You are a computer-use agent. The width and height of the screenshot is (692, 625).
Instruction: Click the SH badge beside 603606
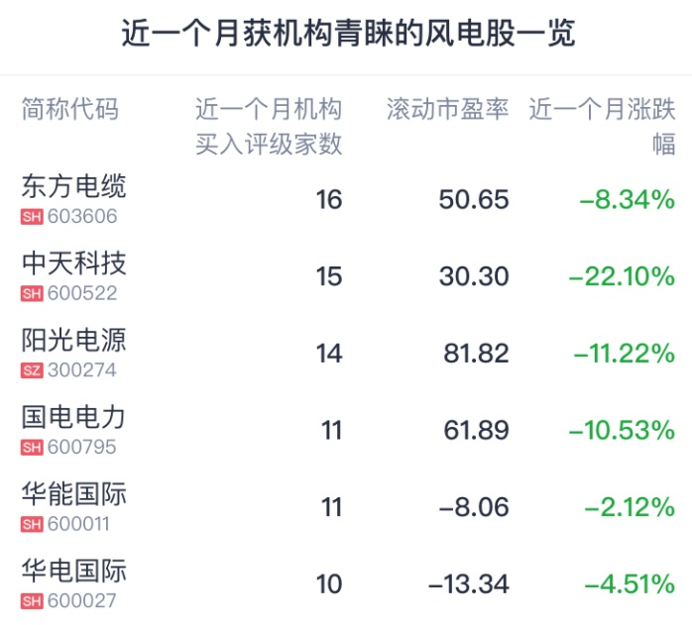pos(31,217)
